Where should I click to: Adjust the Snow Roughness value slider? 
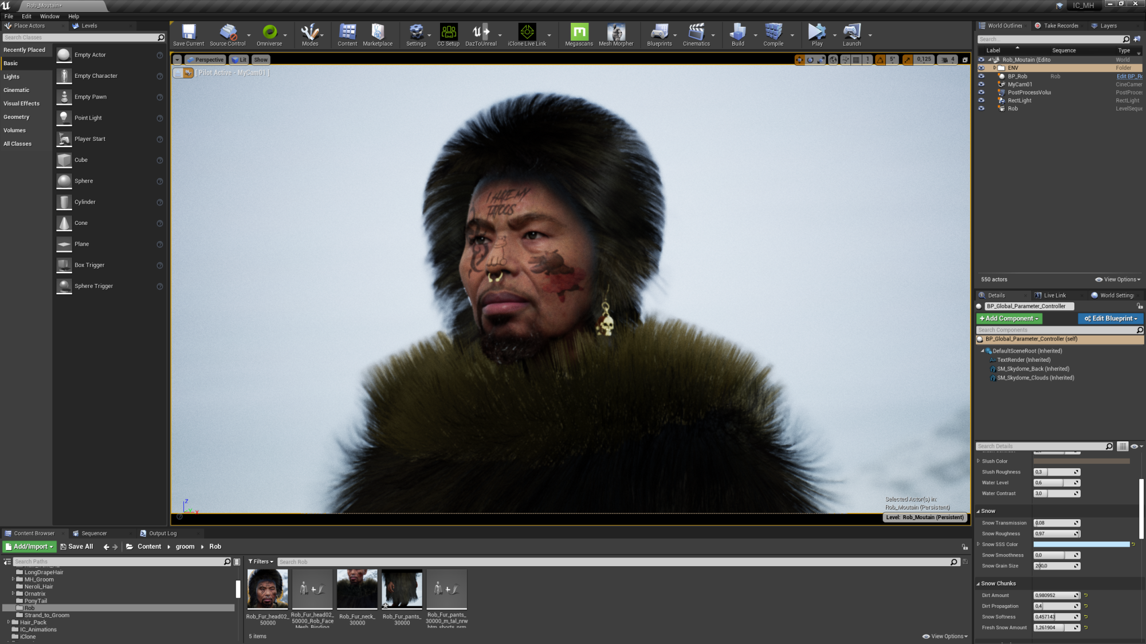(1057, 534)
